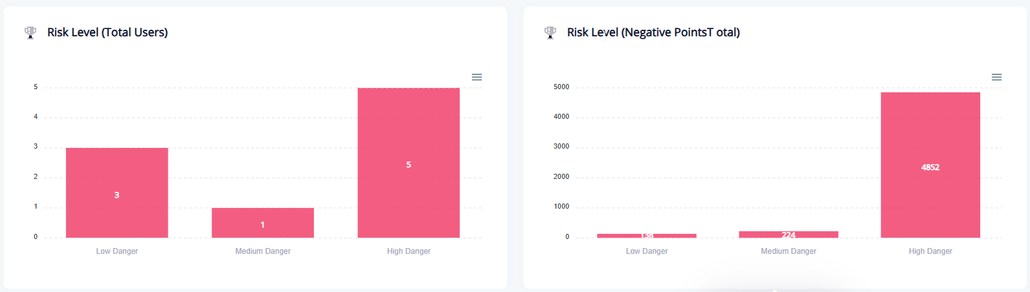This screenshot has width=1030, height=292.
Task: Click Medium Danger axis label in Total Users chart
Action: tap(263, 251)
